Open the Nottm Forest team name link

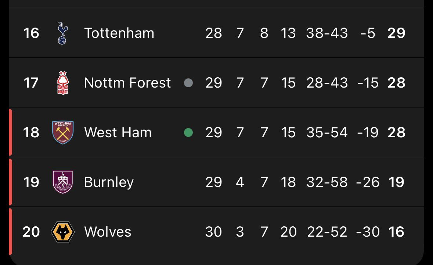tap(127, 83)
